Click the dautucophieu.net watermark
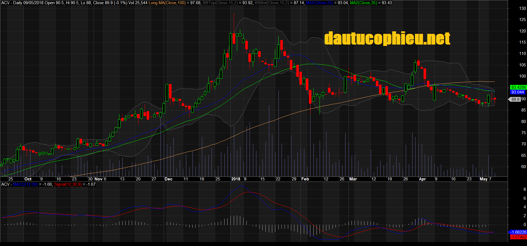The image size is (527, 246). [x=387, y=38]
